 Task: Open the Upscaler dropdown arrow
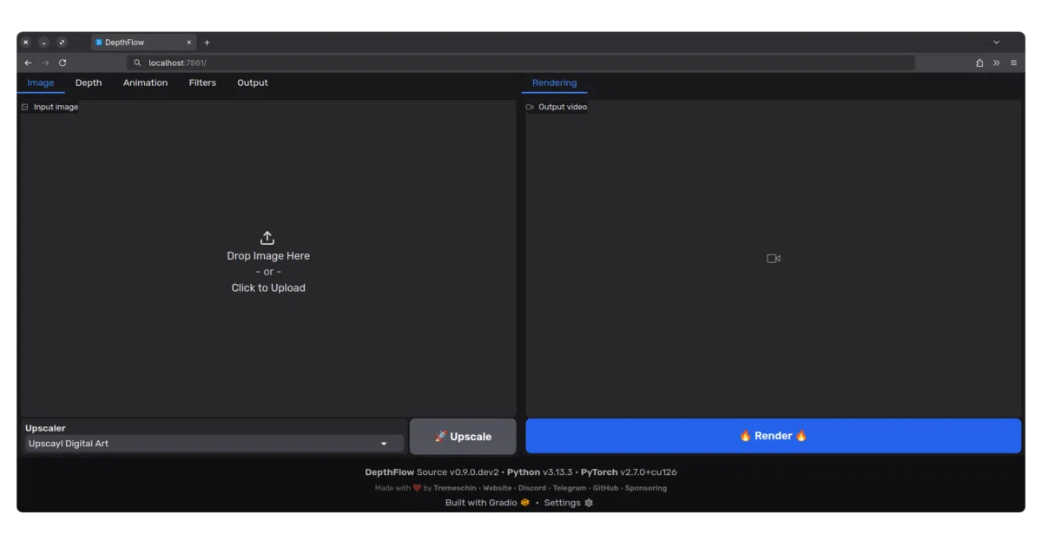point(384,444)
